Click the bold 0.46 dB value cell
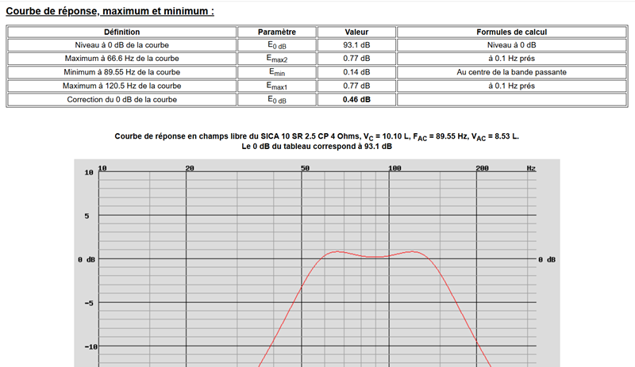 click(356, 100)
